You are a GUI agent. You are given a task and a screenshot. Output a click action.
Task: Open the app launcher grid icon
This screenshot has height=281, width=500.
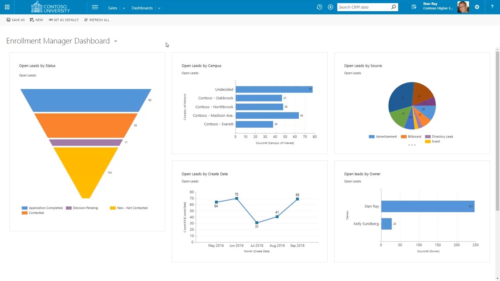[x=7, y=7]
